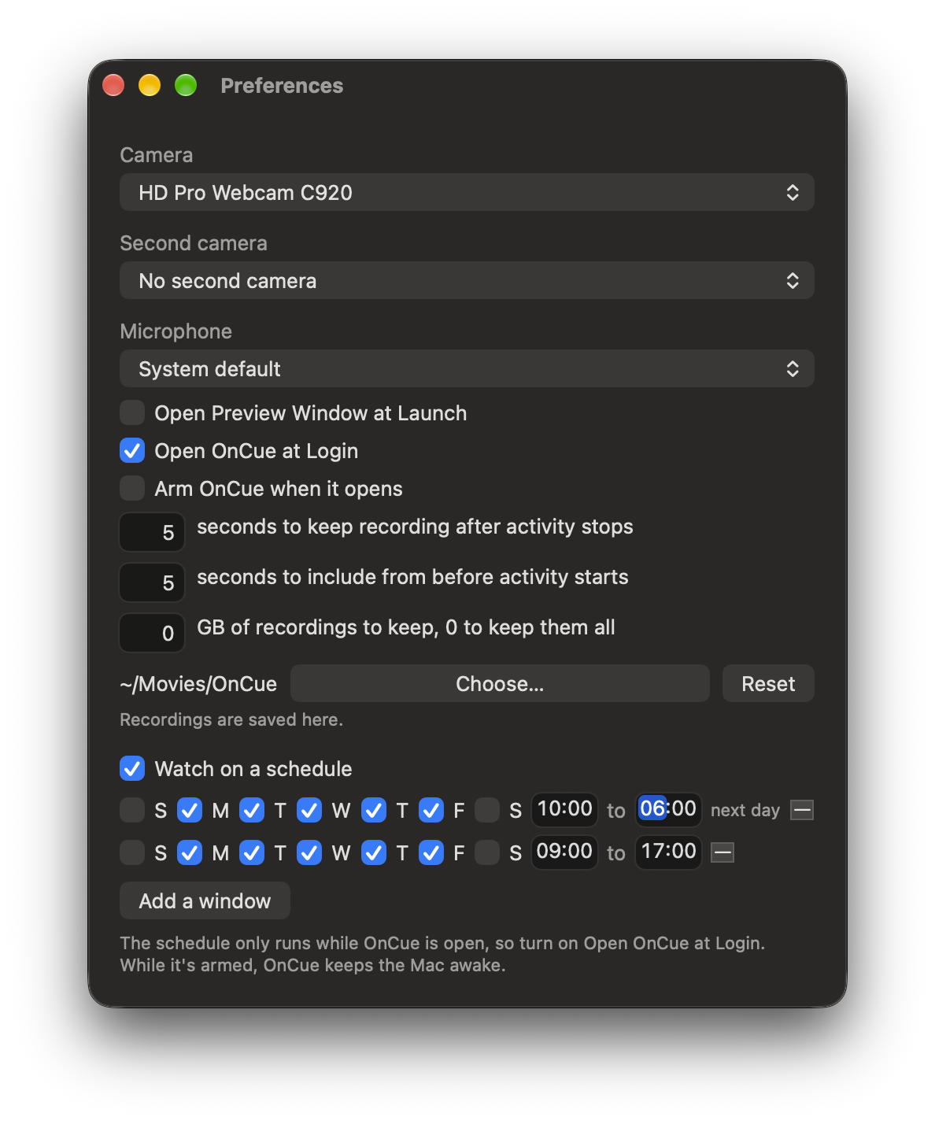Click the Reset folder button

[768, 683]
